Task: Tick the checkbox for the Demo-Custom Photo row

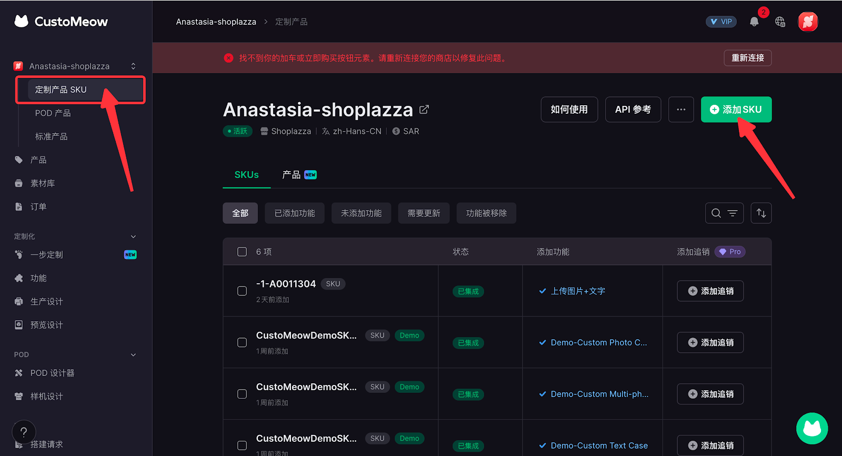Action: pos(242,343)
